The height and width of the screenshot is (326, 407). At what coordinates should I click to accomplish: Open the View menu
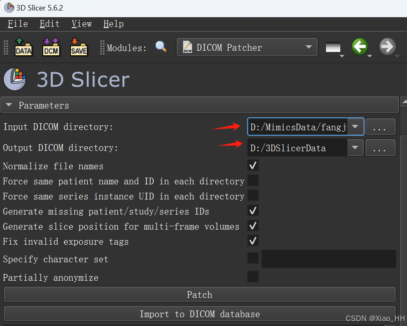(x=82, y=24)
